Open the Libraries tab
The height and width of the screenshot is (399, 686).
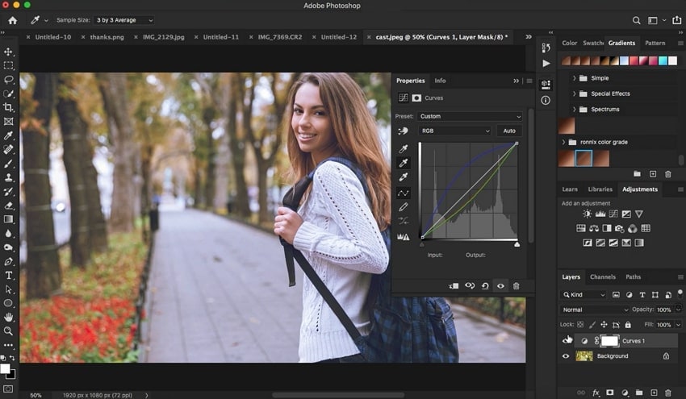[x=600, y=189]
